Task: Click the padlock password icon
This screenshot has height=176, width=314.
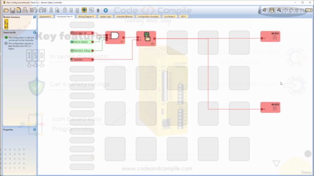Action: point(65,10)
